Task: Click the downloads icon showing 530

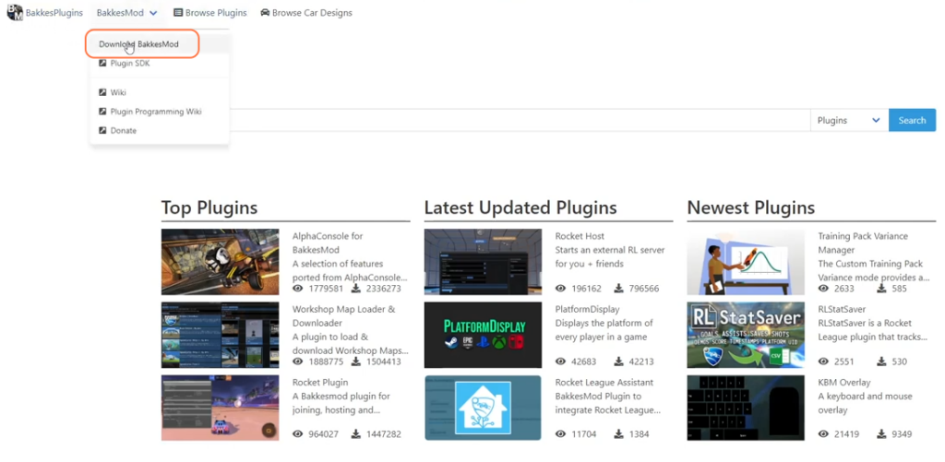Action: tap(881, 361)
